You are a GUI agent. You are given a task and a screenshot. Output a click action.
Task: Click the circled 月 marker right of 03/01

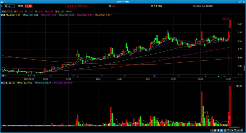point(73,76)
